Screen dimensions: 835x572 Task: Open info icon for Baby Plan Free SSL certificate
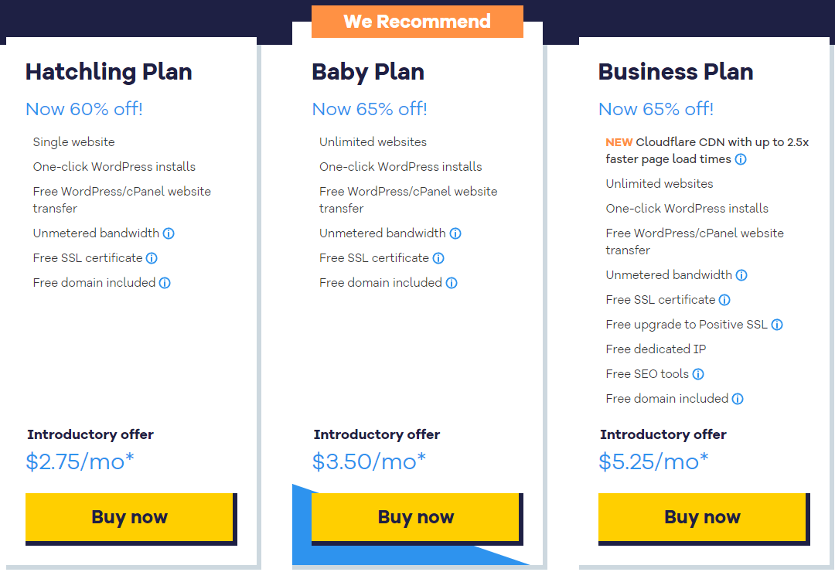click(x=438, y=258)
